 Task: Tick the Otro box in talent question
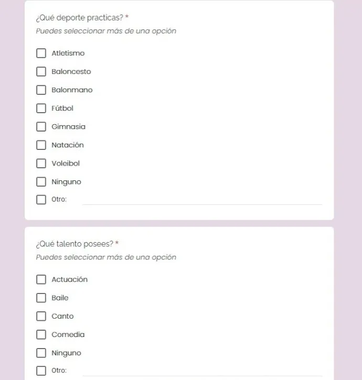click(41, 371)
